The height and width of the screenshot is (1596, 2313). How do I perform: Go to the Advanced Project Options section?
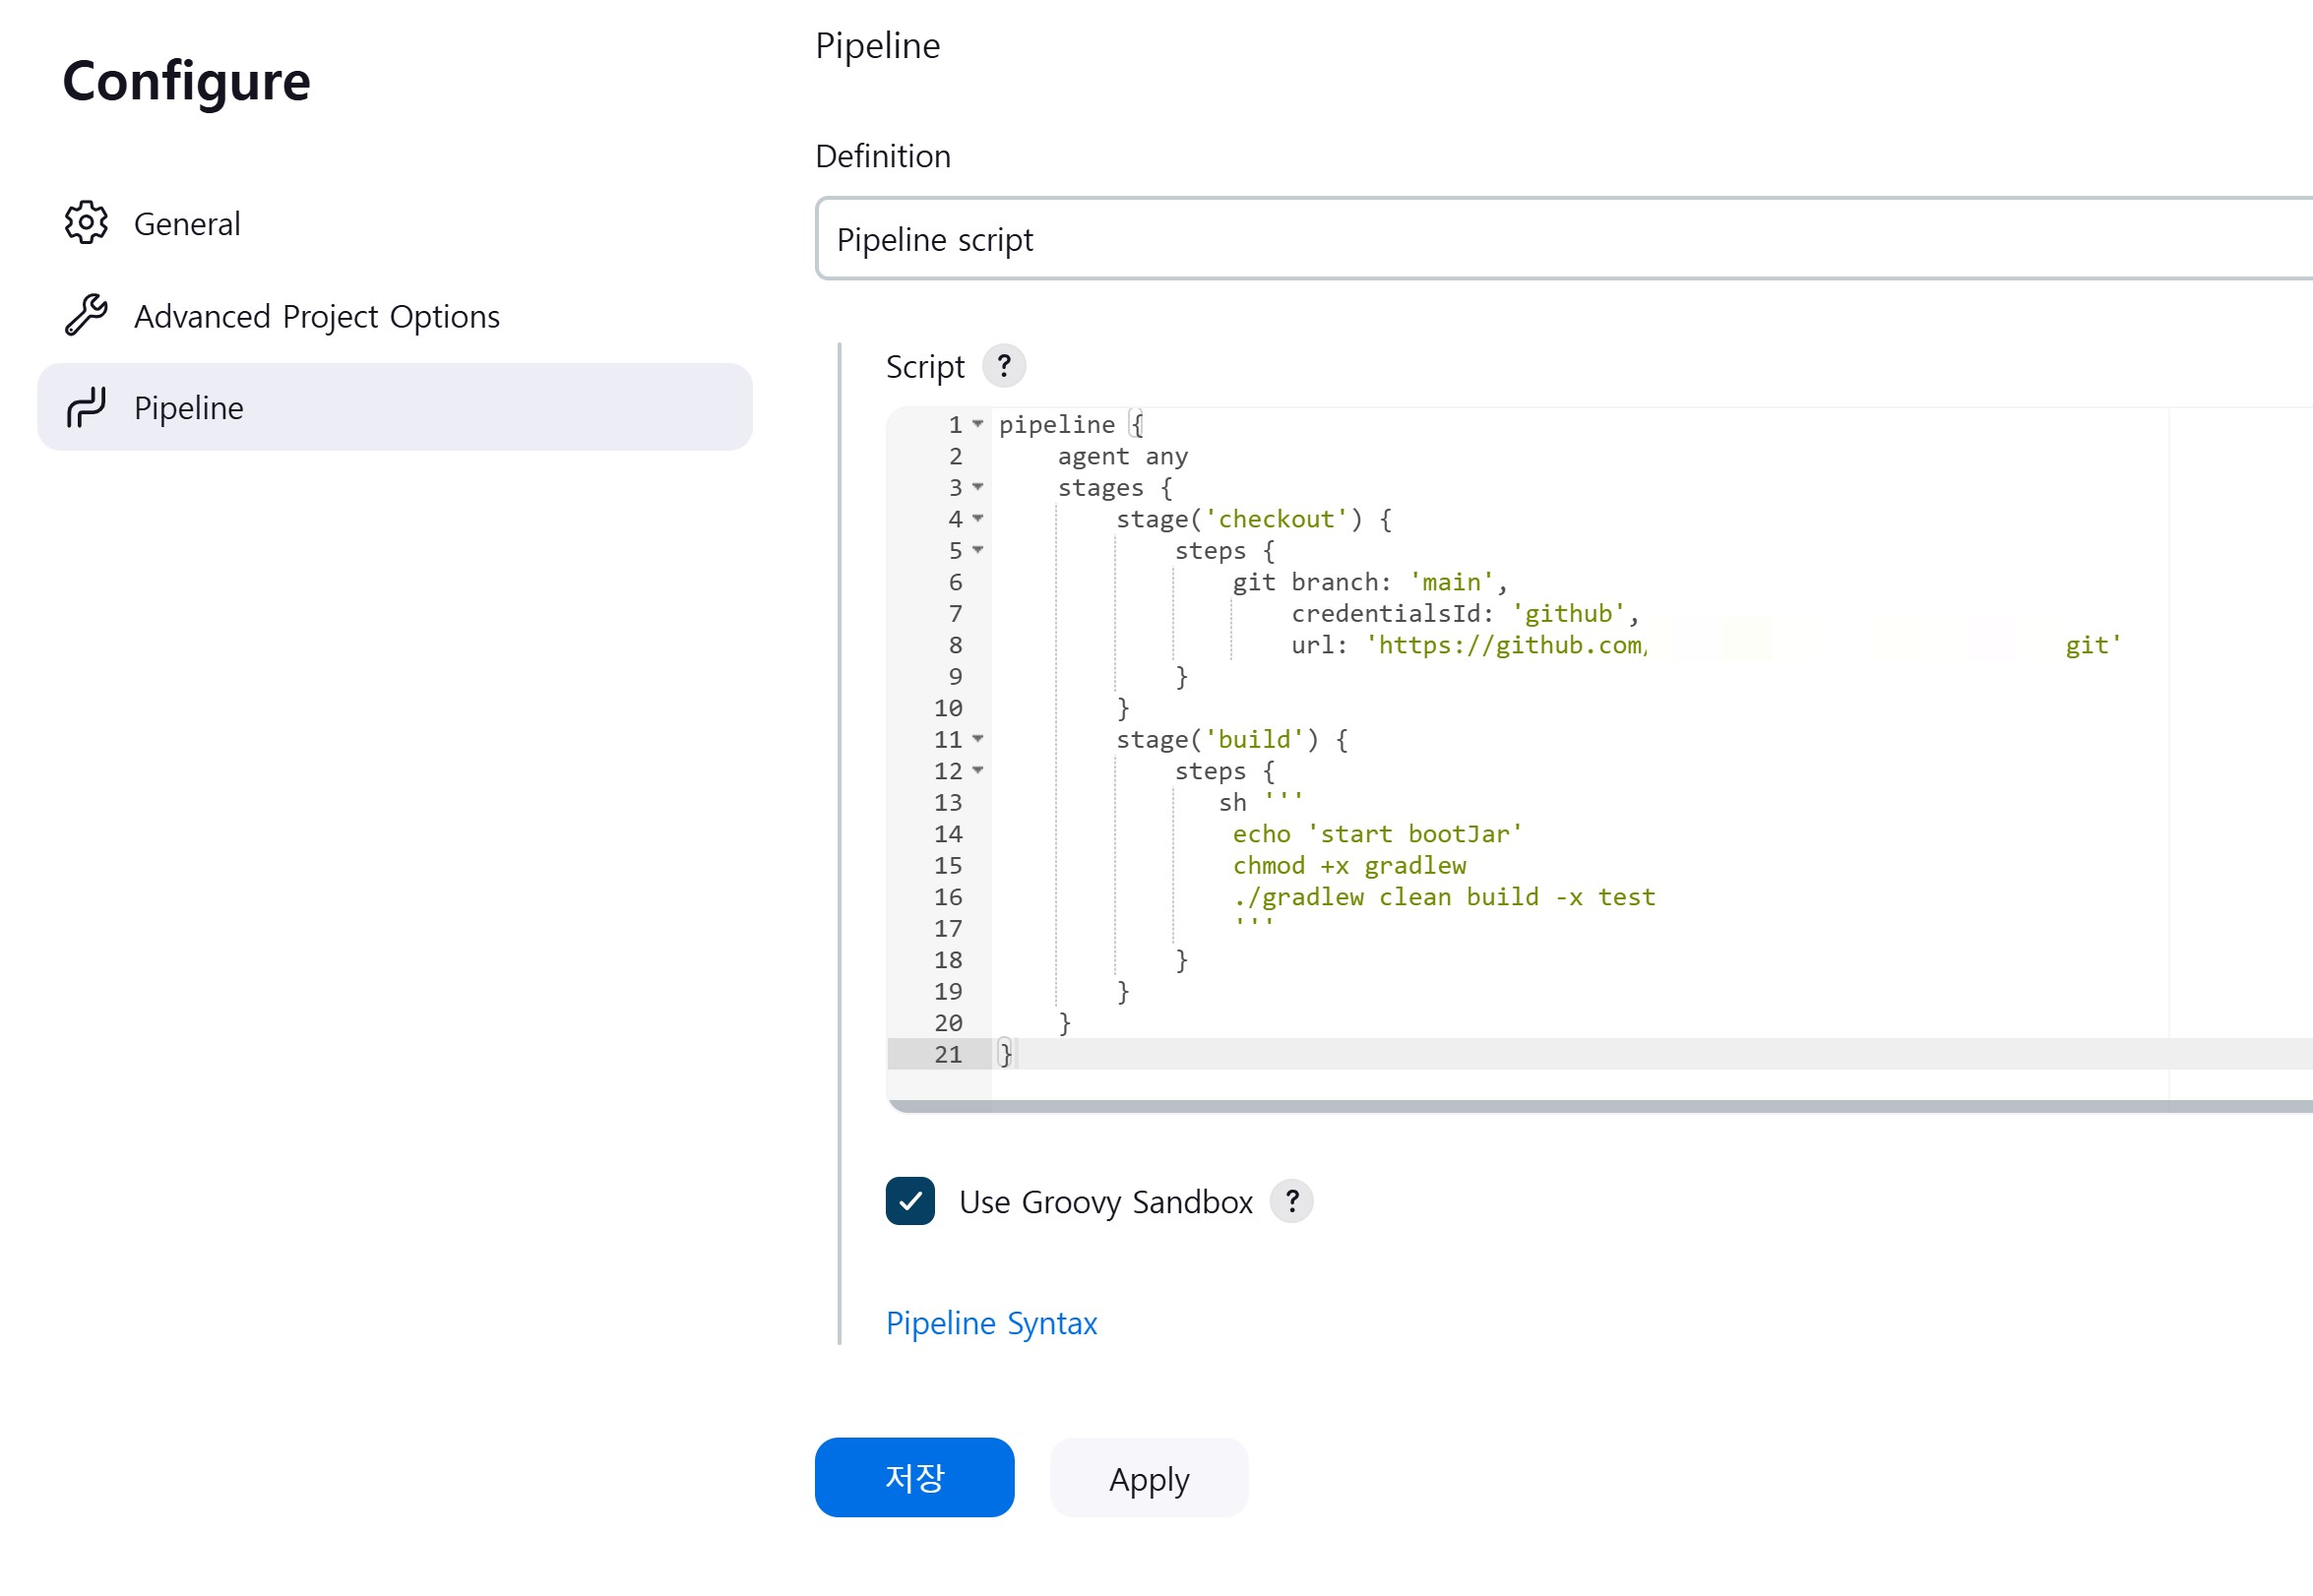click(316, 316)
